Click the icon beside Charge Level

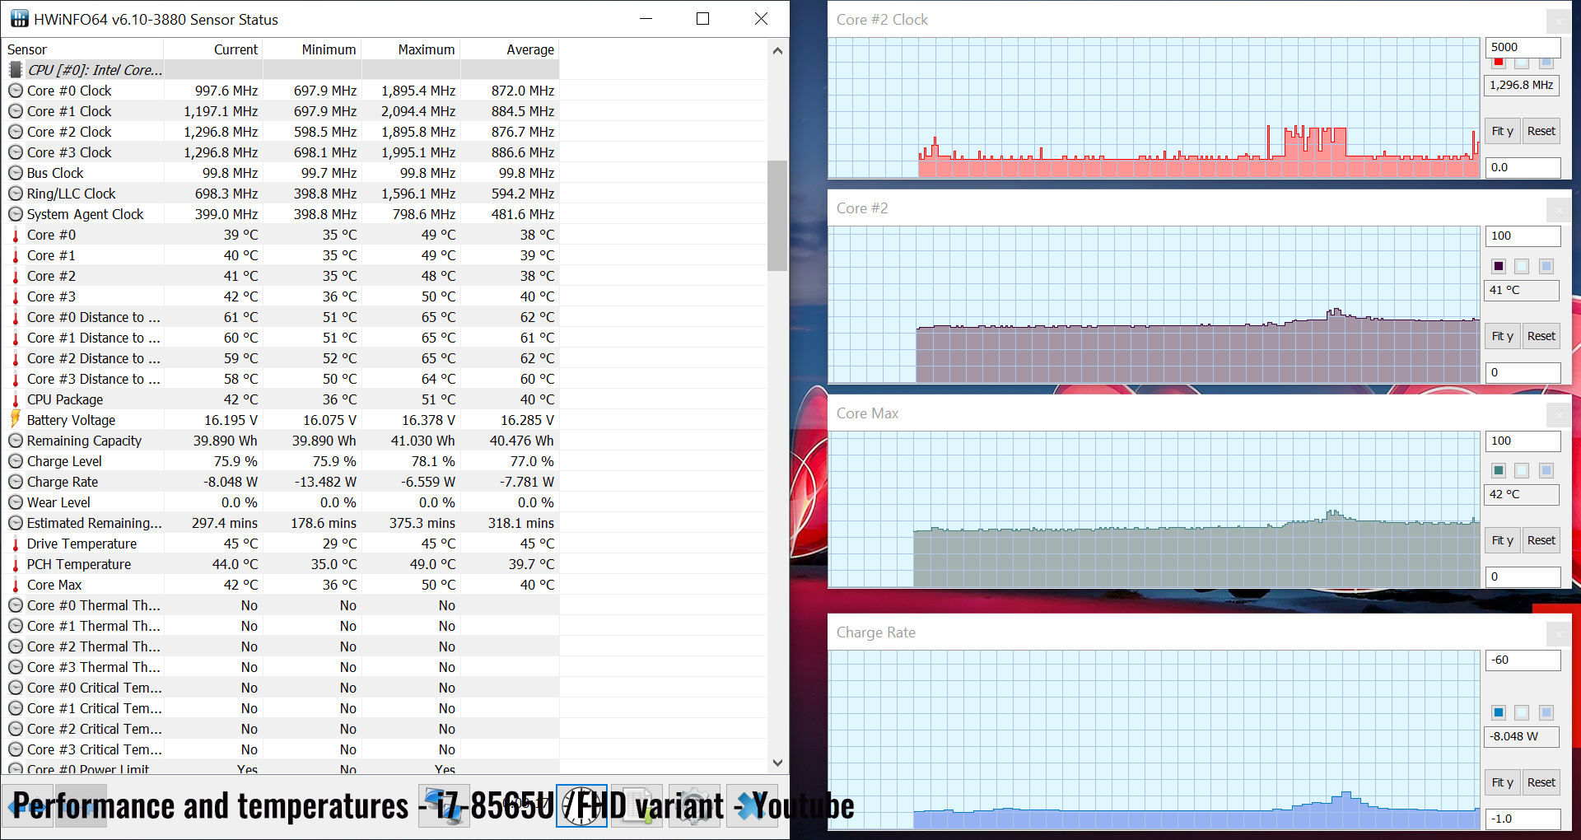(16, 461)
